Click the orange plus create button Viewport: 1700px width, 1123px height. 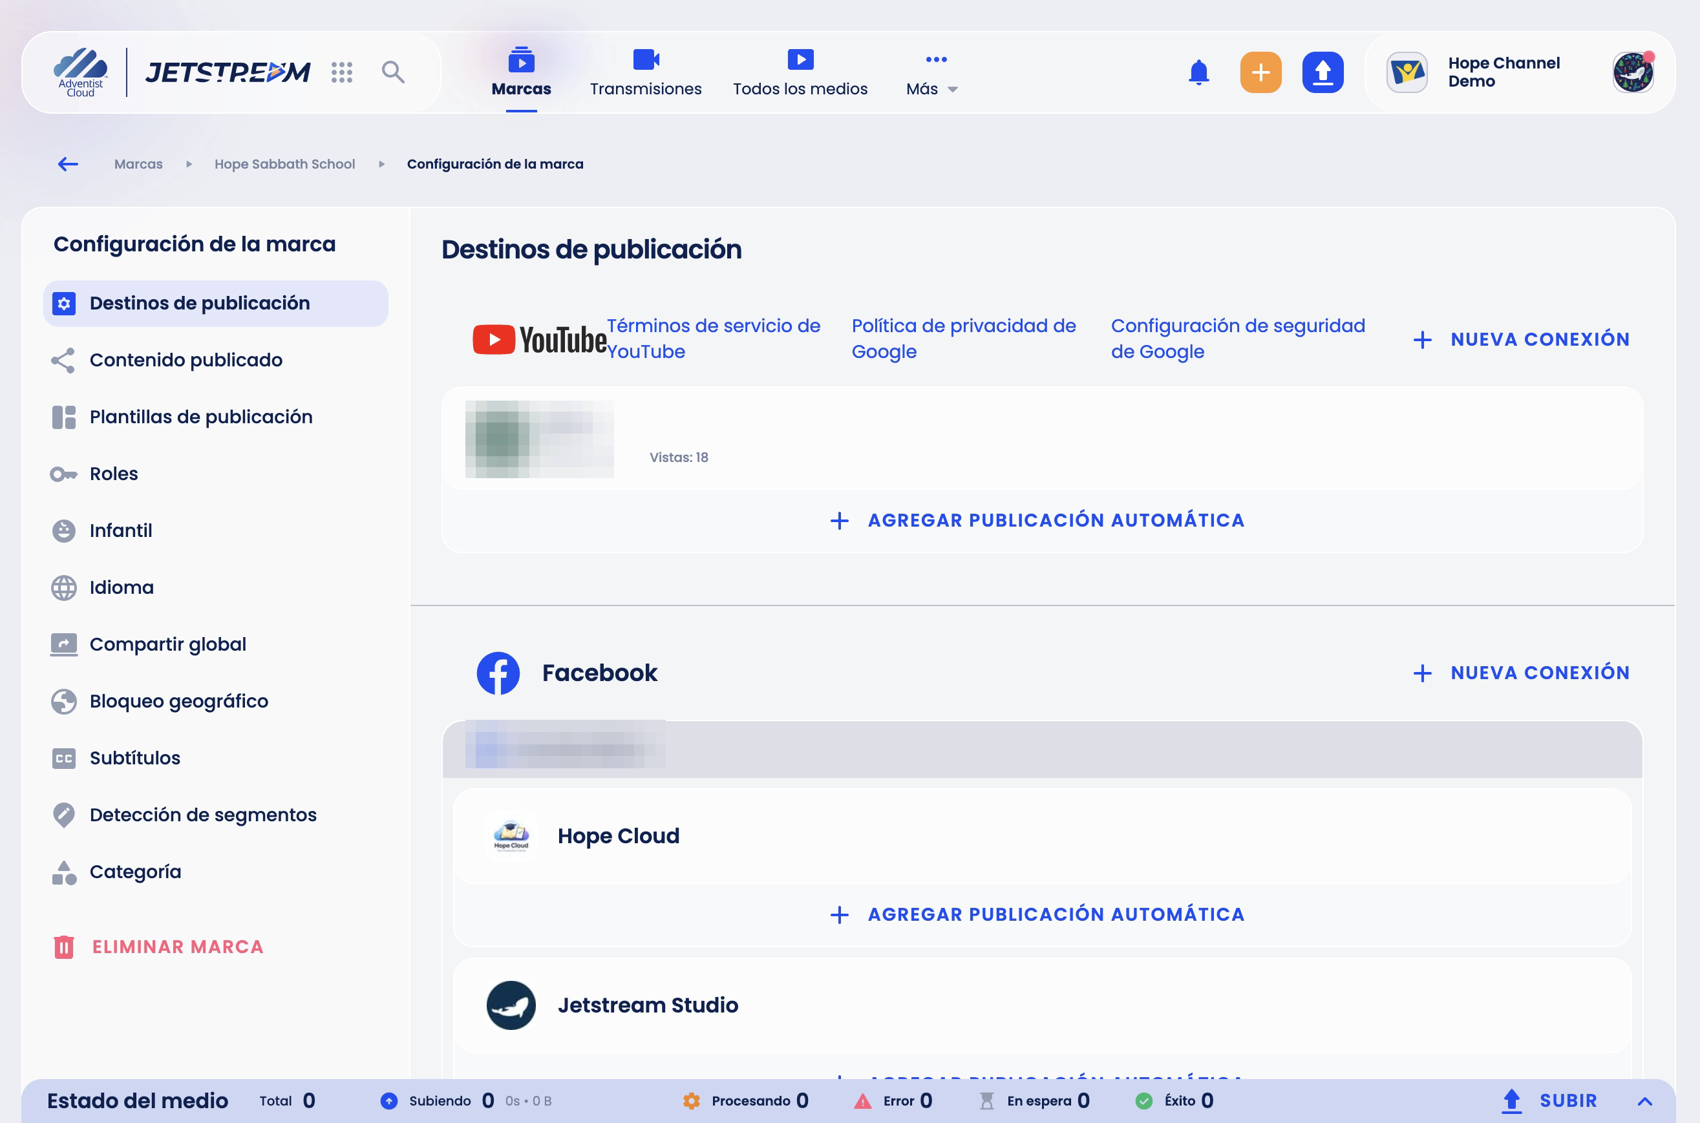1260,72
